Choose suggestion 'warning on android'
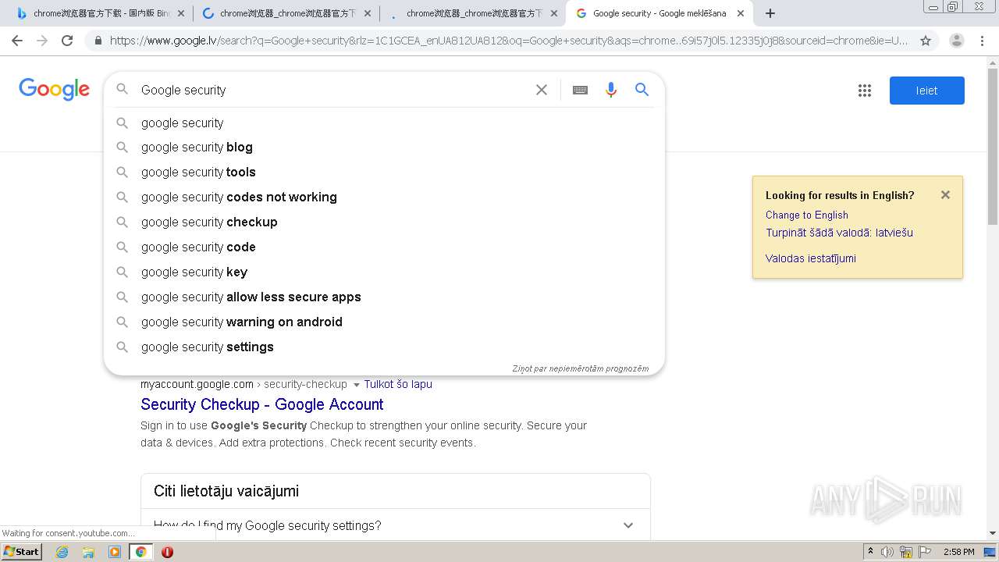Screen dimensions: 999x562 [384, 322]
